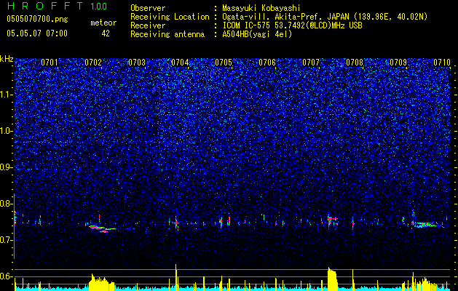Click the kHz axis unit label
458x291 pixels.
coord(7,59)
